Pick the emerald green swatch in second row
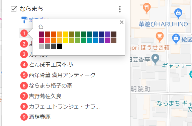This screenshot has width=192, height=126. tap(84, 40)
